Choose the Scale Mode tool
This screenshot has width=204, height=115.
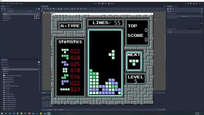(x=51, y=9)
